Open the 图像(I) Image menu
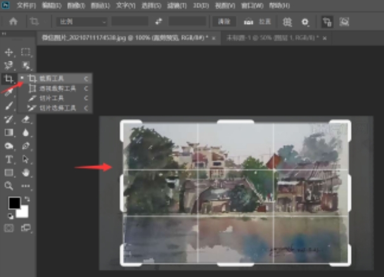The height and width of the screenshot is (277, 384). coord(76,6)
